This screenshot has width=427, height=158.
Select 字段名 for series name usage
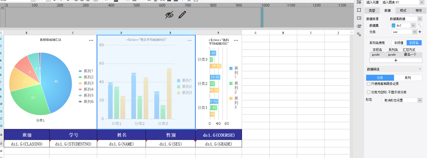[414, 43]
